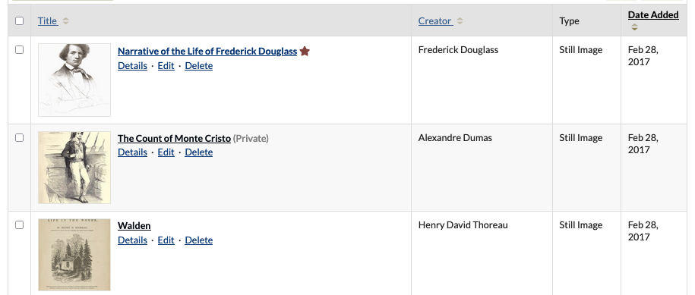Viewport: 695px width, 295px height.
Task: Open the Walden title link
Action: coord(134,225)
